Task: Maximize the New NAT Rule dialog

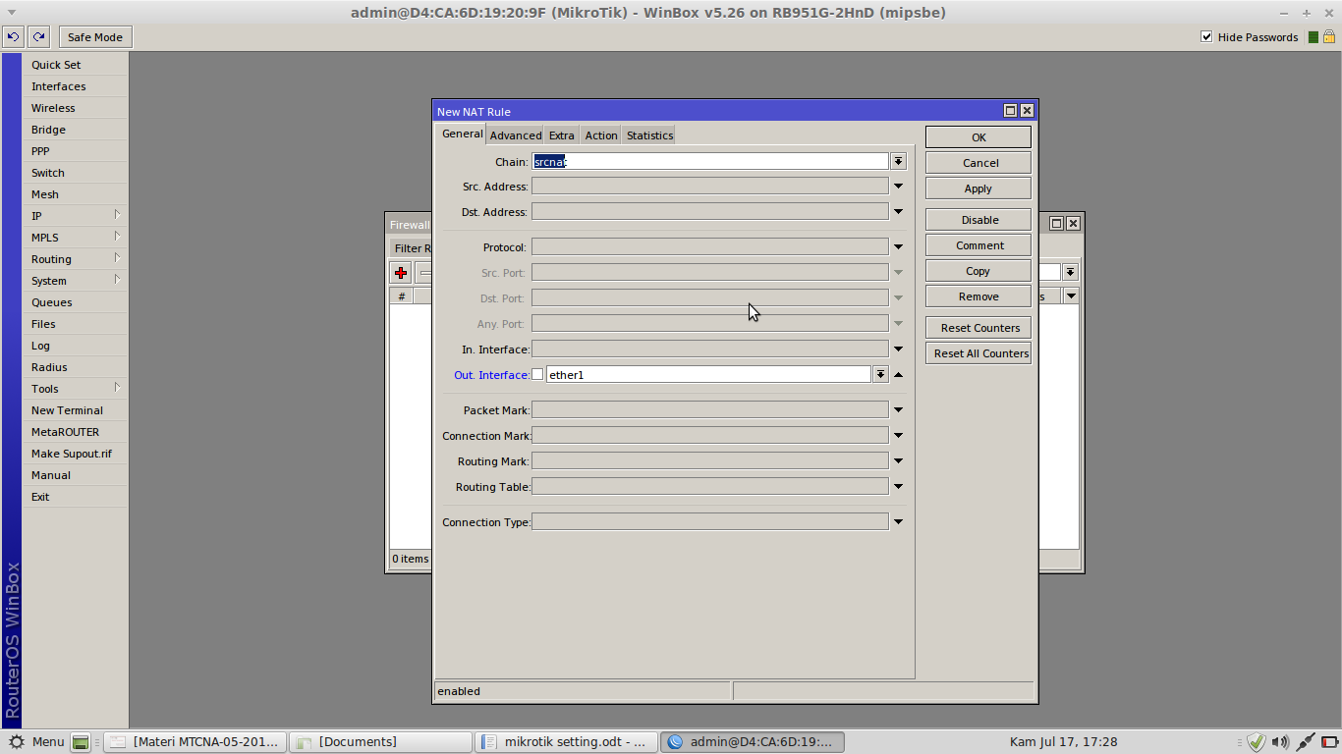Action: pyautogui.click(x=1010, y=111)
